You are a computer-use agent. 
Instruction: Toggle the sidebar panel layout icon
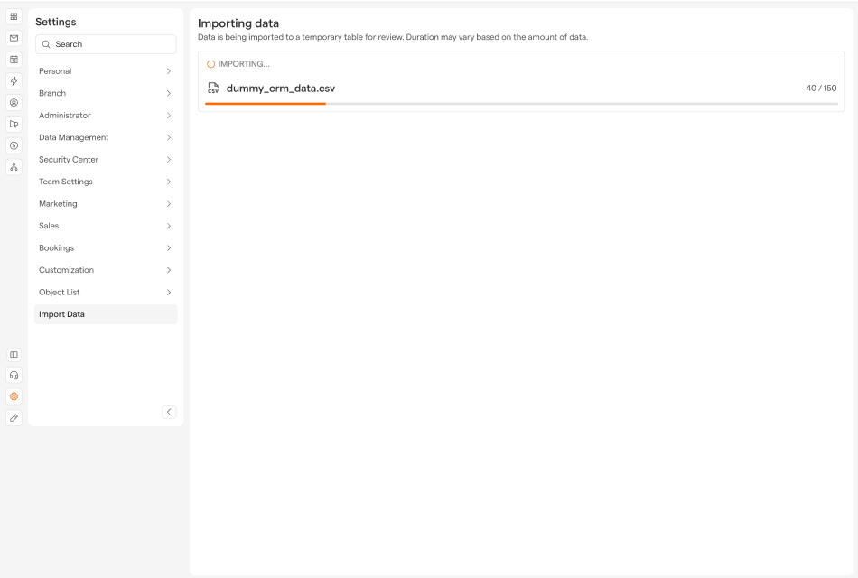coord(14,355)
